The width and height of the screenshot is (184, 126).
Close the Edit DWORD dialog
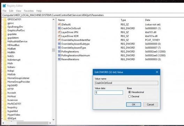pyautogui.click(x=157, y=72)
